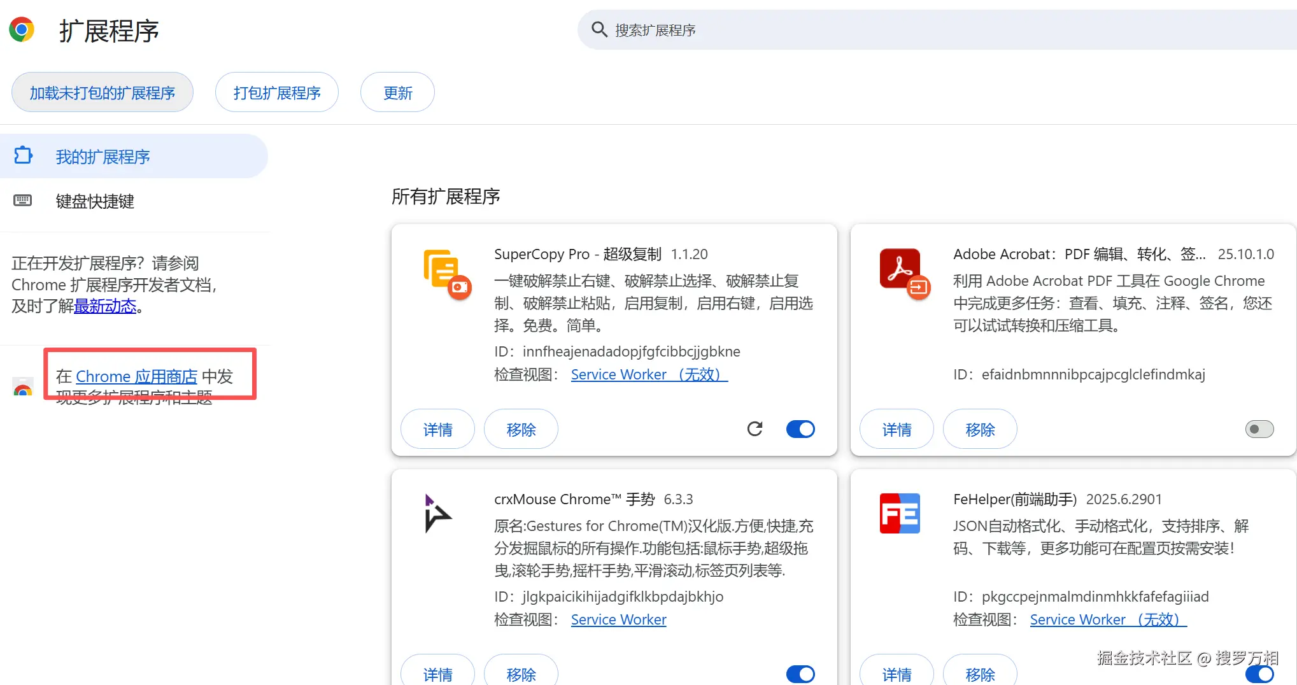Click the Adobe Acrobat extension icon
1297x685 pixels.
click(x=905, y=273)
